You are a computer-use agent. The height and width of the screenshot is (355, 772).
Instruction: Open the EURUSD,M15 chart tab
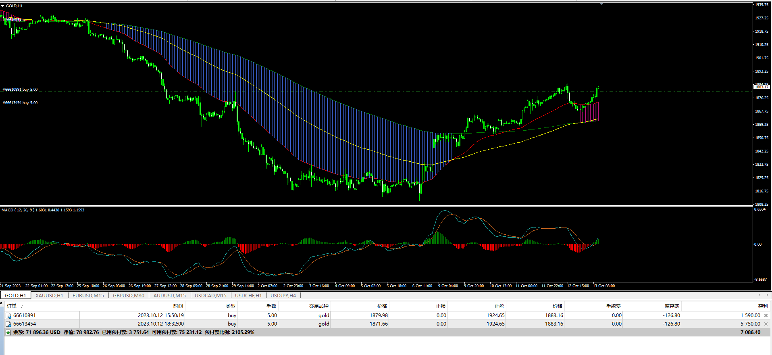click(88, 296)
